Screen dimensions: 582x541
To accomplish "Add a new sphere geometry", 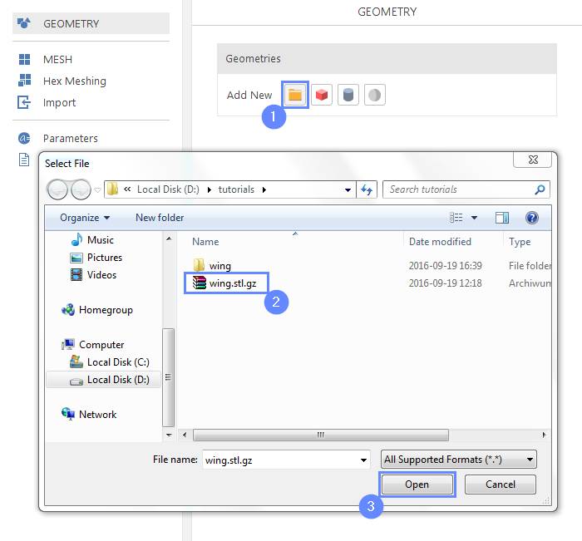I will click(375, 95).
